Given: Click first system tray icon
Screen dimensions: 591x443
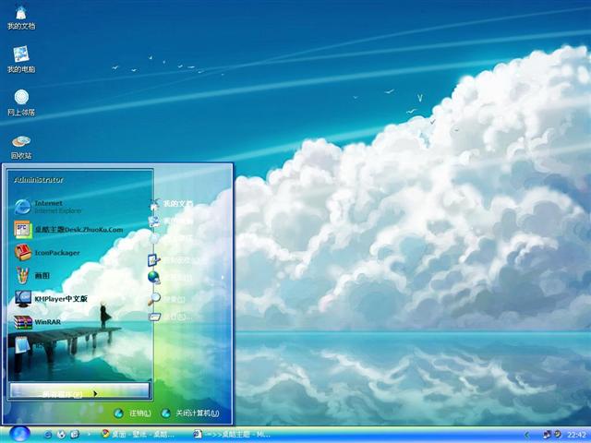Looking at the screenshot, I should tap(547, 435).
